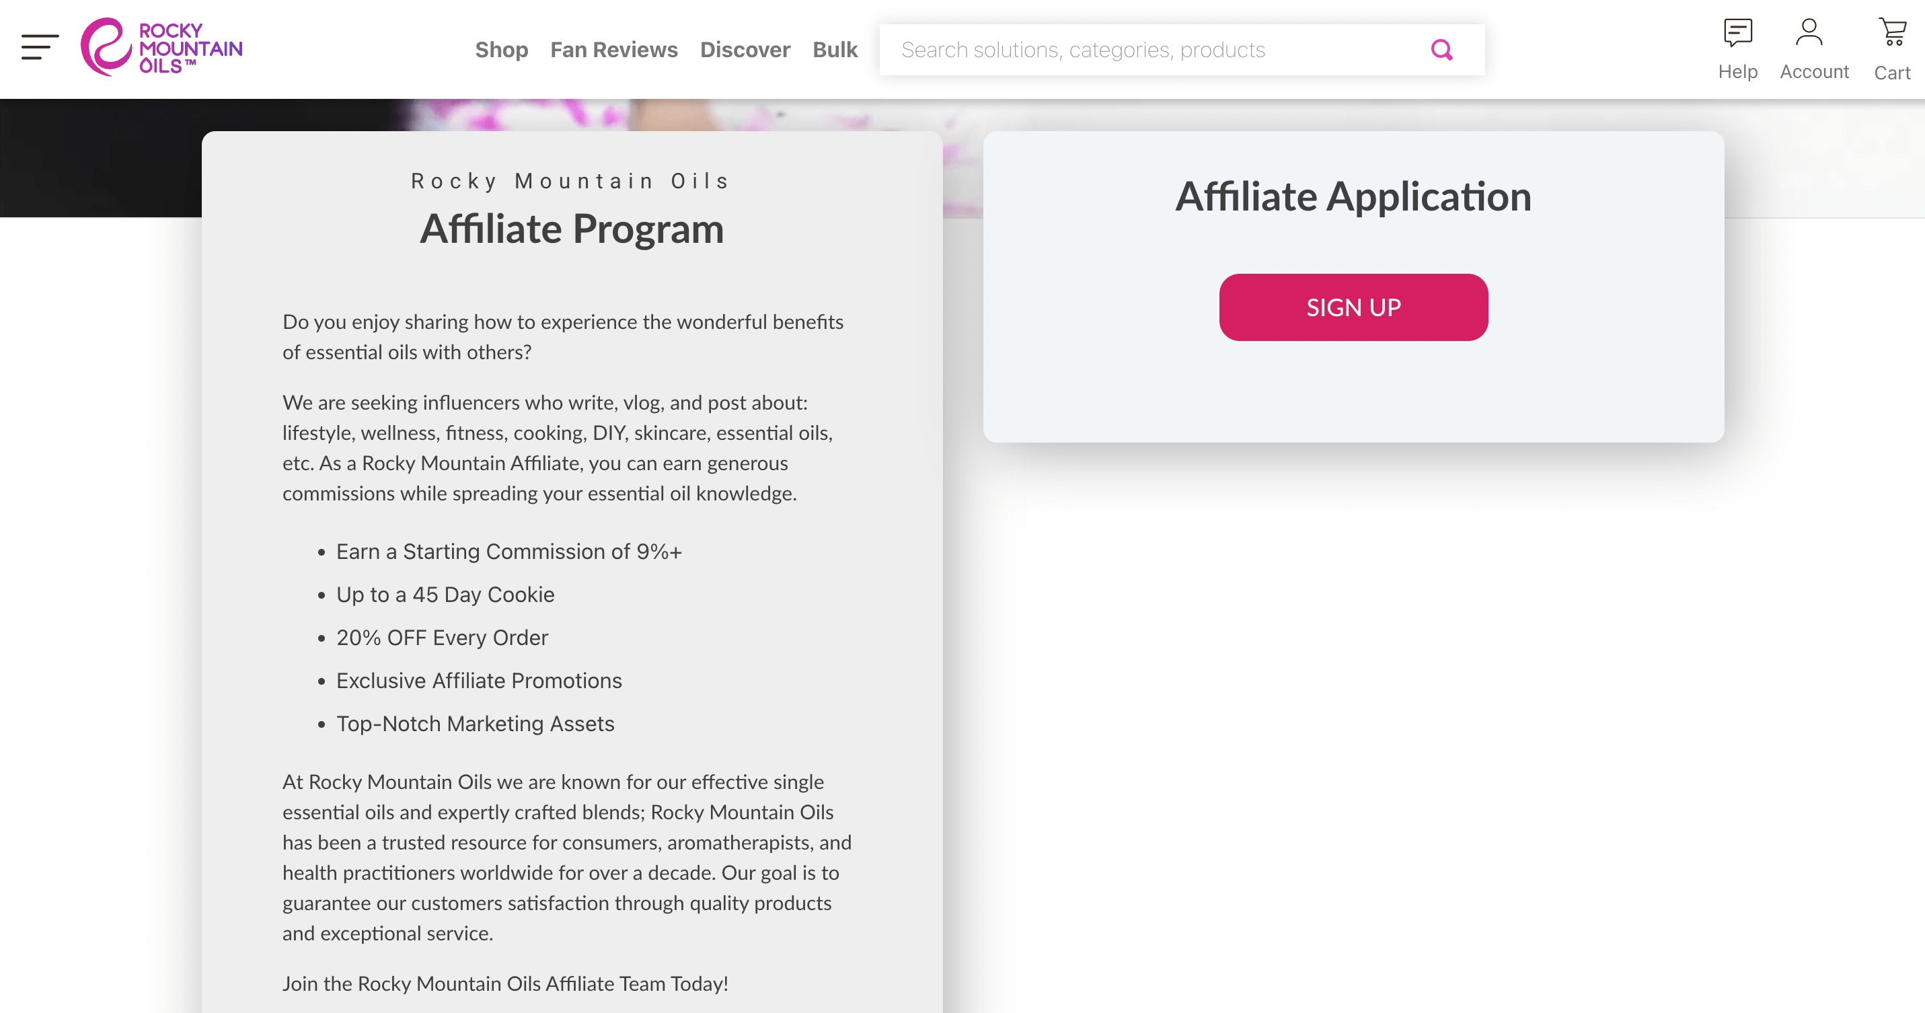Click the Account person icon
Screen dimensions: 1925x1013
pos(1809,32)
